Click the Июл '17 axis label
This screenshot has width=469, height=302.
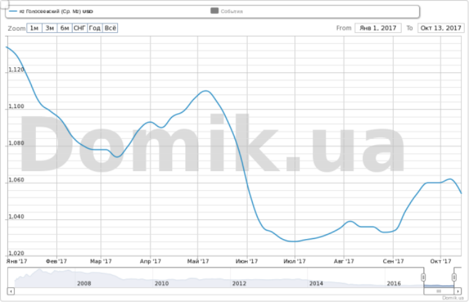click(x=294, y=261)
